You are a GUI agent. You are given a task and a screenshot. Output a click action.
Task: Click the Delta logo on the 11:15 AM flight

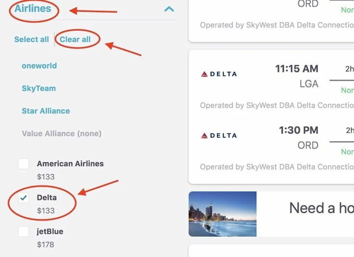click(218, 74)
